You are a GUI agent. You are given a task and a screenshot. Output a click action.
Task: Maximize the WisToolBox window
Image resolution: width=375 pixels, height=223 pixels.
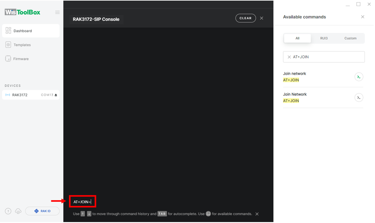[358, 4]
